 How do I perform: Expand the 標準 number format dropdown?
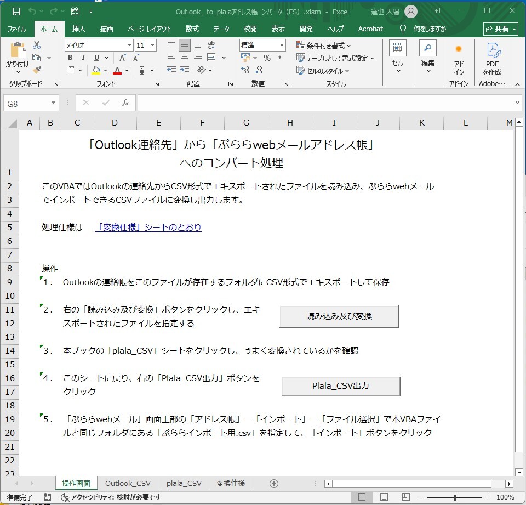click(282, 46)
